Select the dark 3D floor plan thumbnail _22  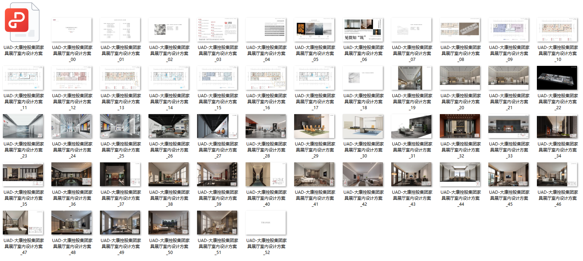coord(557,78)
